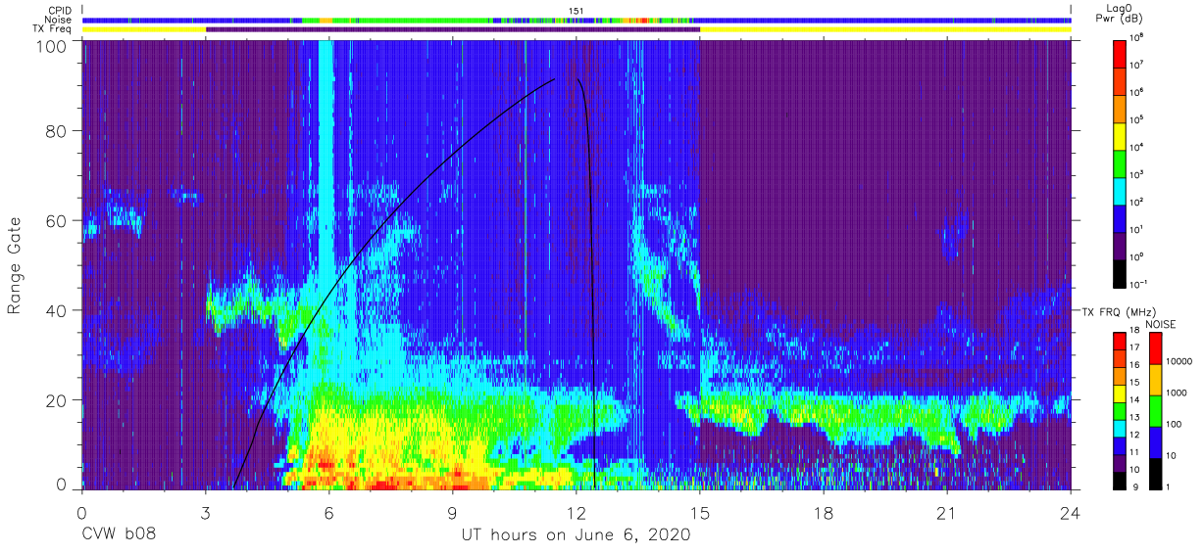
Task: Click the x-axis hour label "6"
Action: click(x=329, y=513)
